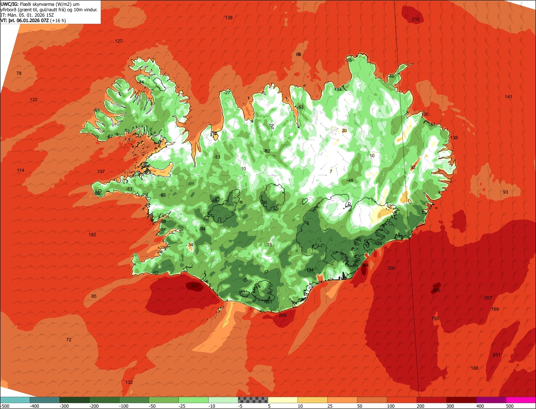Select the teal legend swatch above -400
This screenshot has width=536, height=409.
[44, 400]
